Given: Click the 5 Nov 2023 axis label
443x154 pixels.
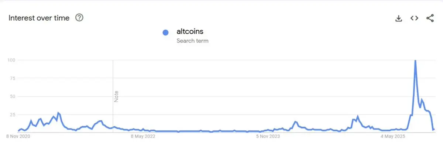Looking at the screenshot, I should [268, 136].
